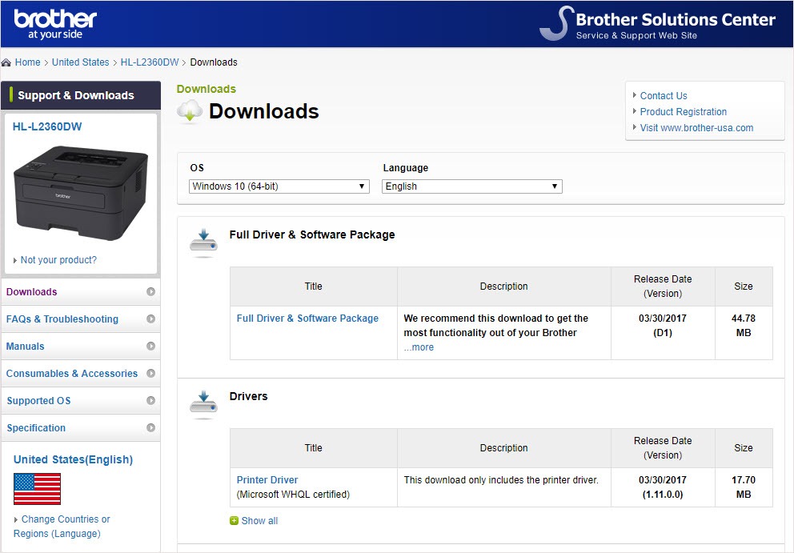The image size is (794, 553).
Task: Open the Contact Us link
Action: click(x=664, y=96)
